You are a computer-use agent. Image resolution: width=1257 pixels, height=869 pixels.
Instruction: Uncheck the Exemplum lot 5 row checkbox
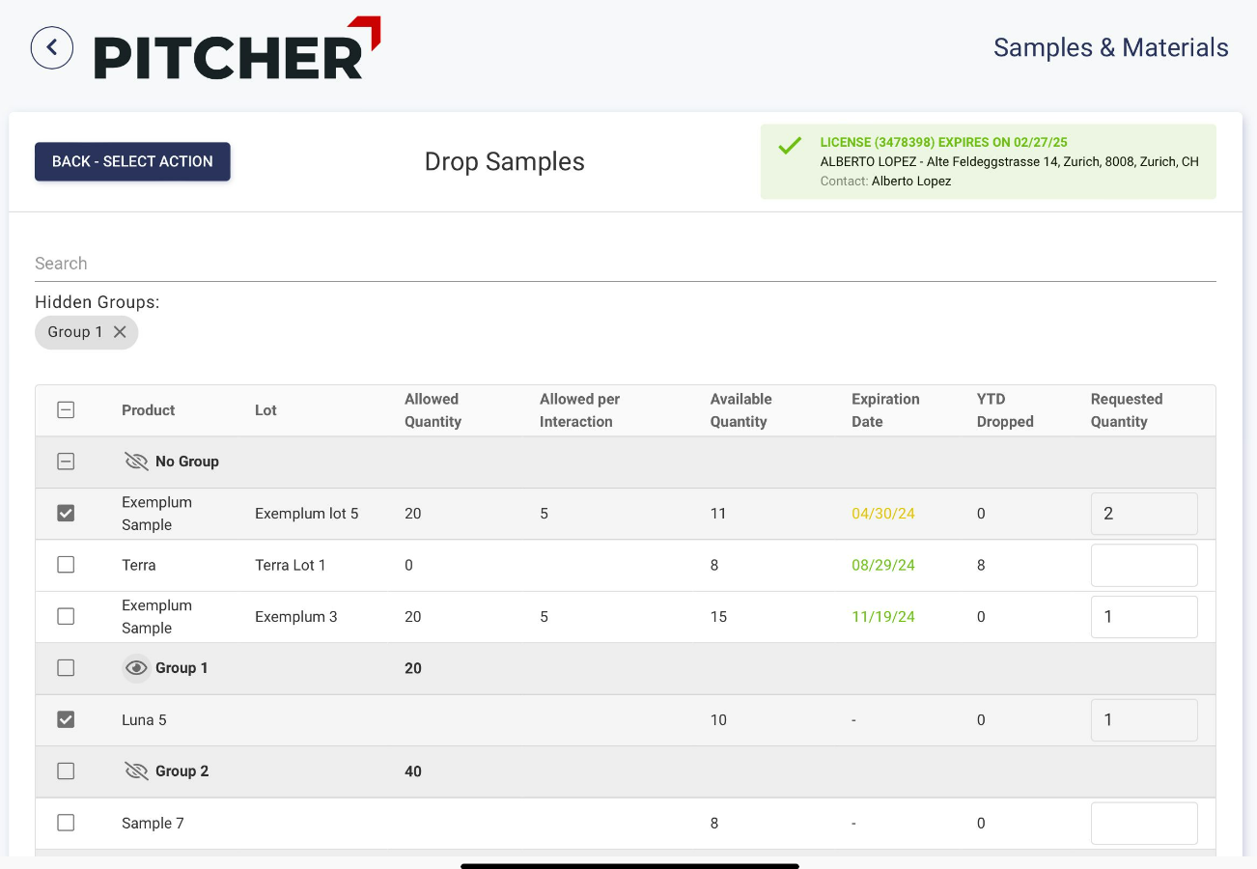coord(66,514)
